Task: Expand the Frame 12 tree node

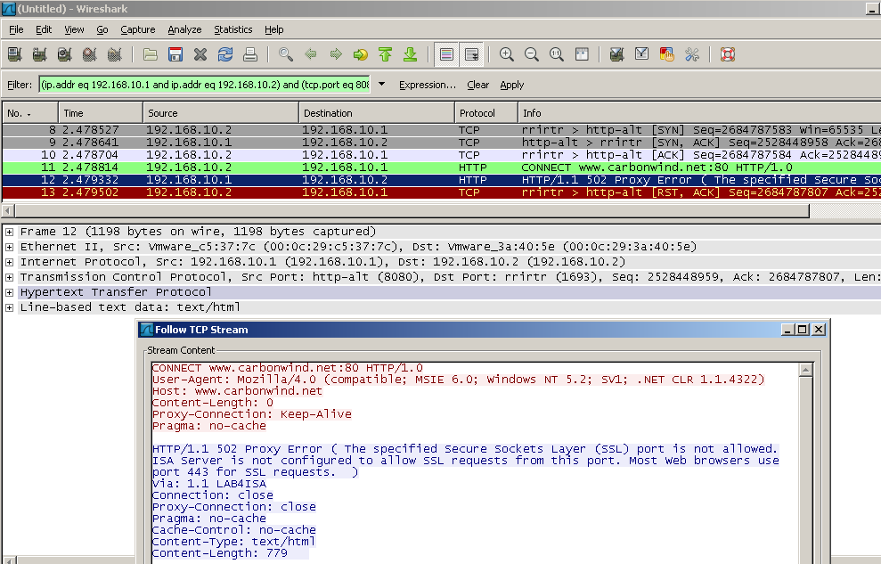Action: pos(9,232)
